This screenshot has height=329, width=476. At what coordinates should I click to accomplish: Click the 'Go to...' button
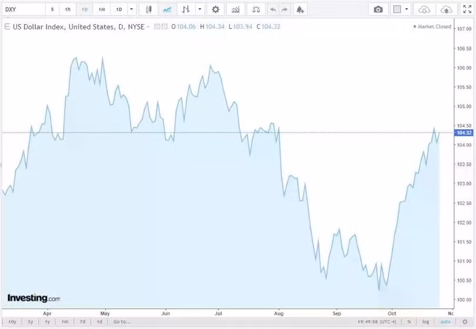pyautogui.click(x=122, y=321)
